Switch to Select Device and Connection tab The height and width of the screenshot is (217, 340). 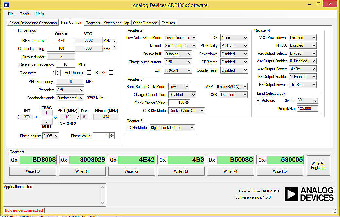click(33, 23)
